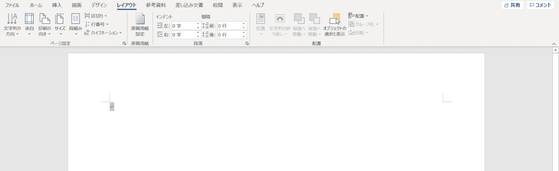This screenshot has width=559, height=171.
Task: Decrease the right indent with down arrow
Action: 198,36
